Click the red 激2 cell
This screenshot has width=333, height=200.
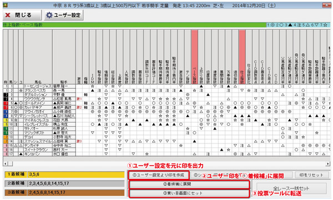tap(79, 107)
